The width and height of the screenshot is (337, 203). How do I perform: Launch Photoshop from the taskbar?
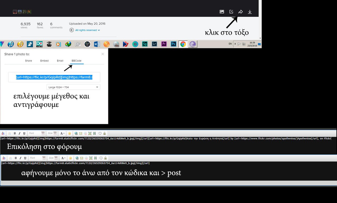(173, 44)
